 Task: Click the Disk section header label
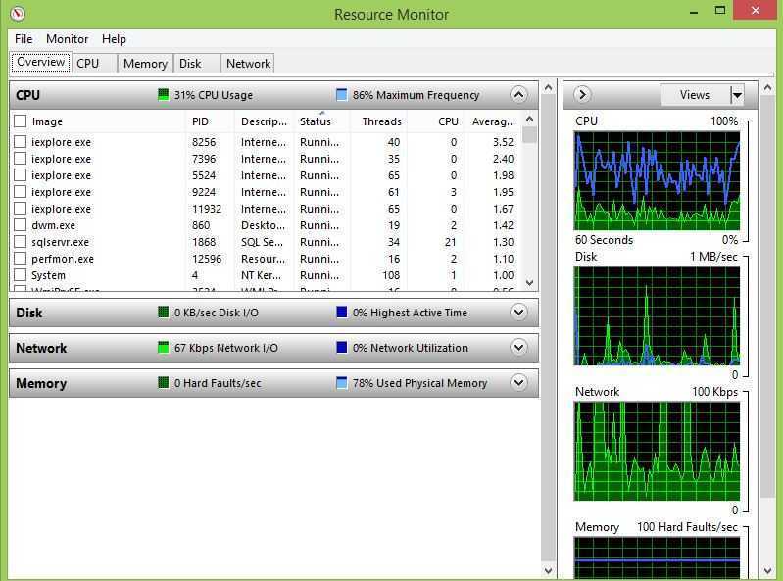click(x=29, y=313)
